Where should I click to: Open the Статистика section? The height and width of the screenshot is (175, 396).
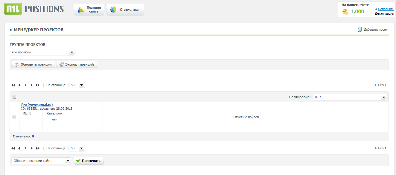(x=125, y=10)
